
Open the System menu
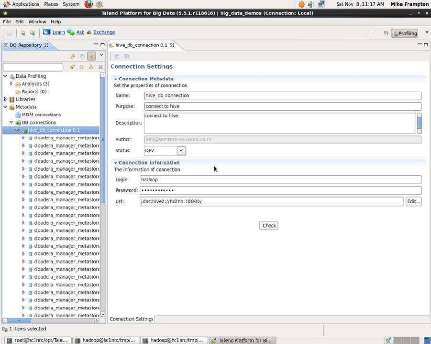(x=71, y=4)
